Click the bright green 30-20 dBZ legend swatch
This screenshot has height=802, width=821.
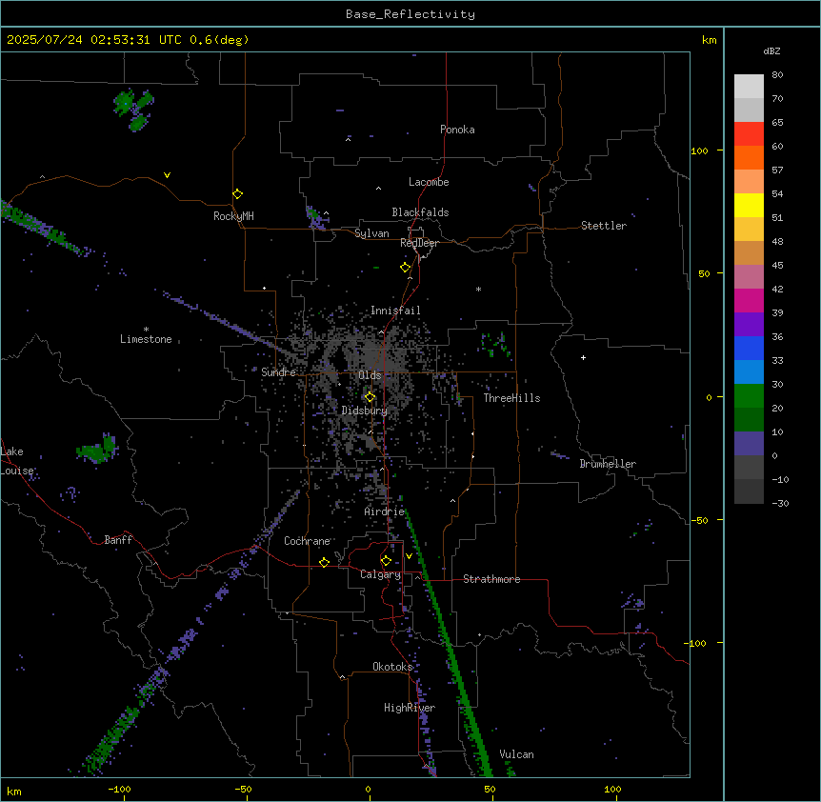749,396
